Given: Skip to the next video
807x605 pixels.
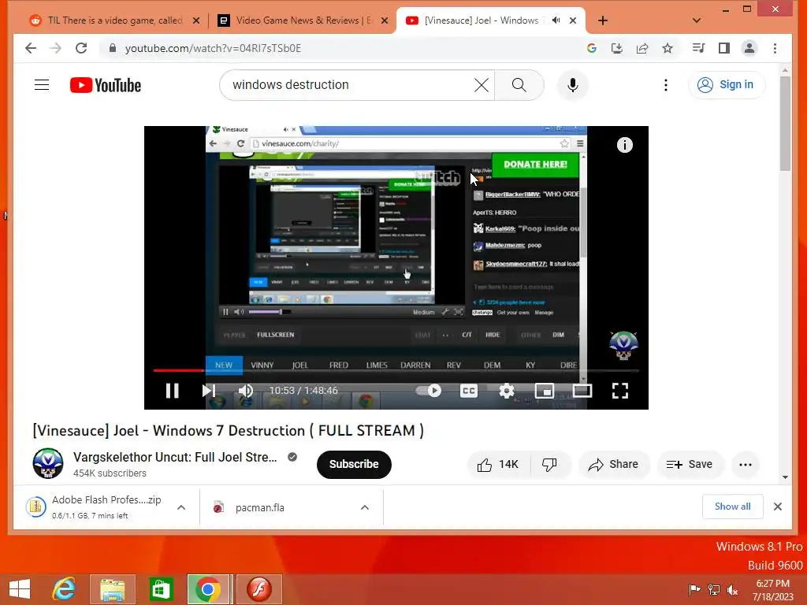Looking at the screenshot, I should tap(208, 391).
